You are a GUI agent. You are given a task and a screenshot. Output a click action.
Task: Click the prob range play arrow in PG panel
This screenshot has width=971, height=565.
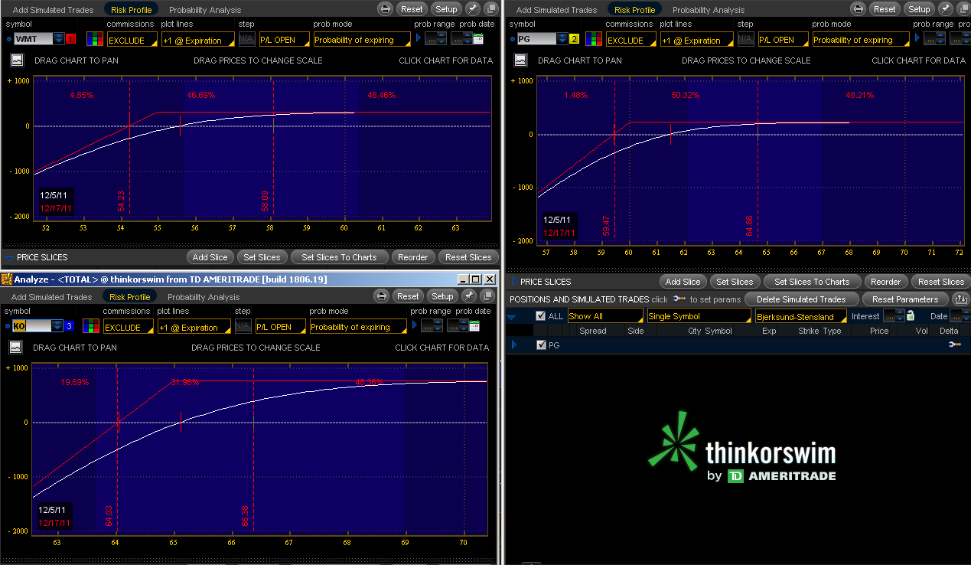[917, 39]
